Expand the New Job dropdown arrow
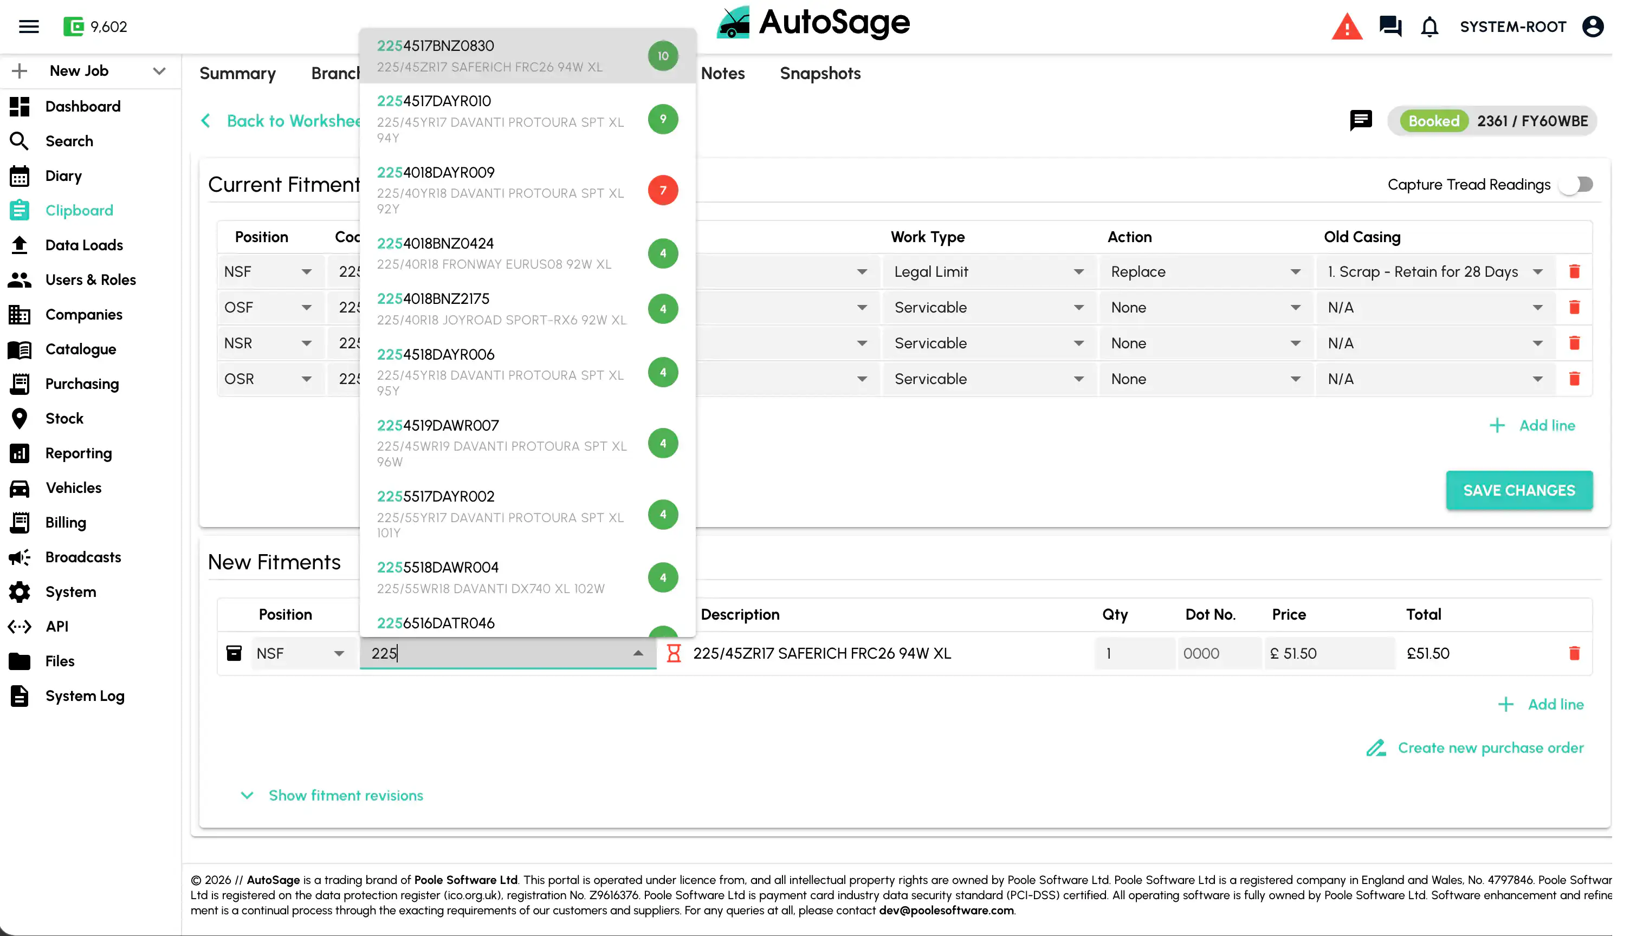 pos(159,71)
